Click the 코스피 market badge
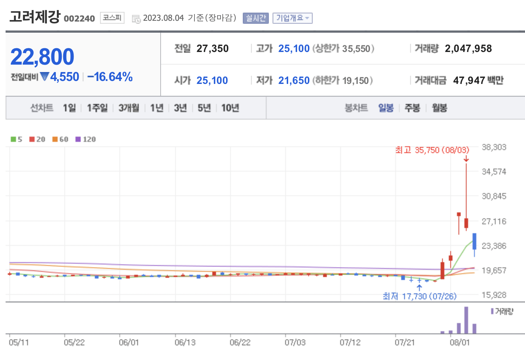 click(112, 18)
